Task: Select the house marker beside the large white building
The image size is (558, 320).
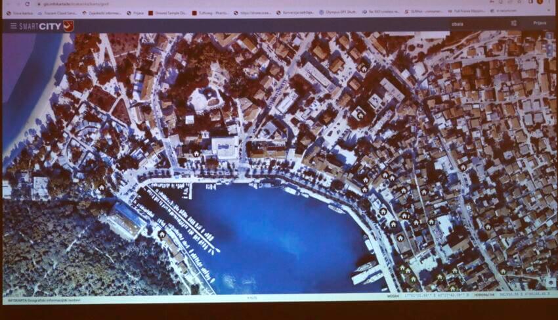Action: [196, 153]
